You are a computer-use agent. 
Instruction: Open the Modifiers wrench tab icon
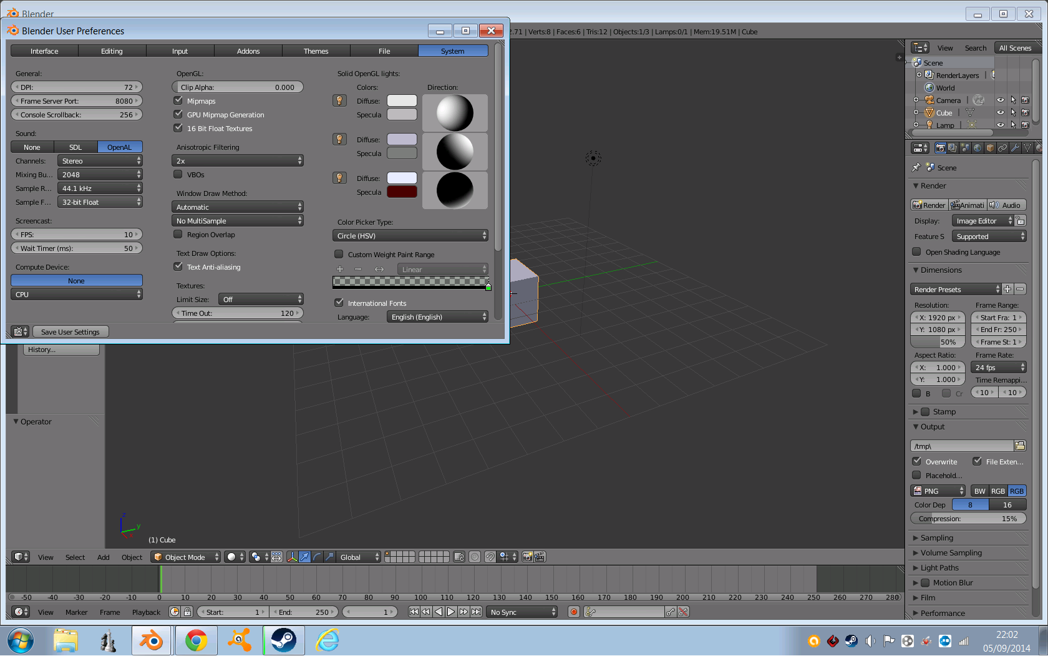point(1015,148)
